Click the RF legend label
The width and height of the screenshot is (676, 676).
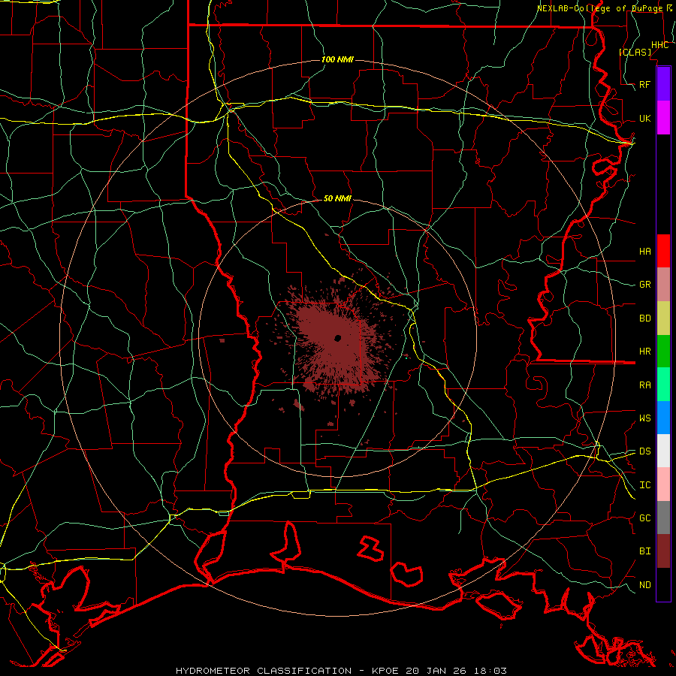644,84
